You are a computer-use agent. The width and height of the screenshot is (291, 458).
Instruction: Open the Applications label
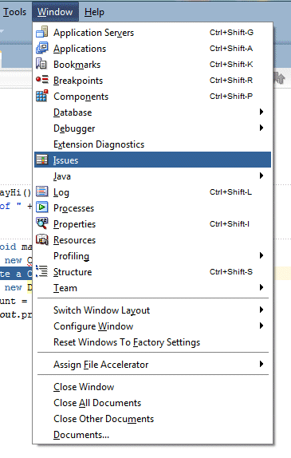pos(80,49)
